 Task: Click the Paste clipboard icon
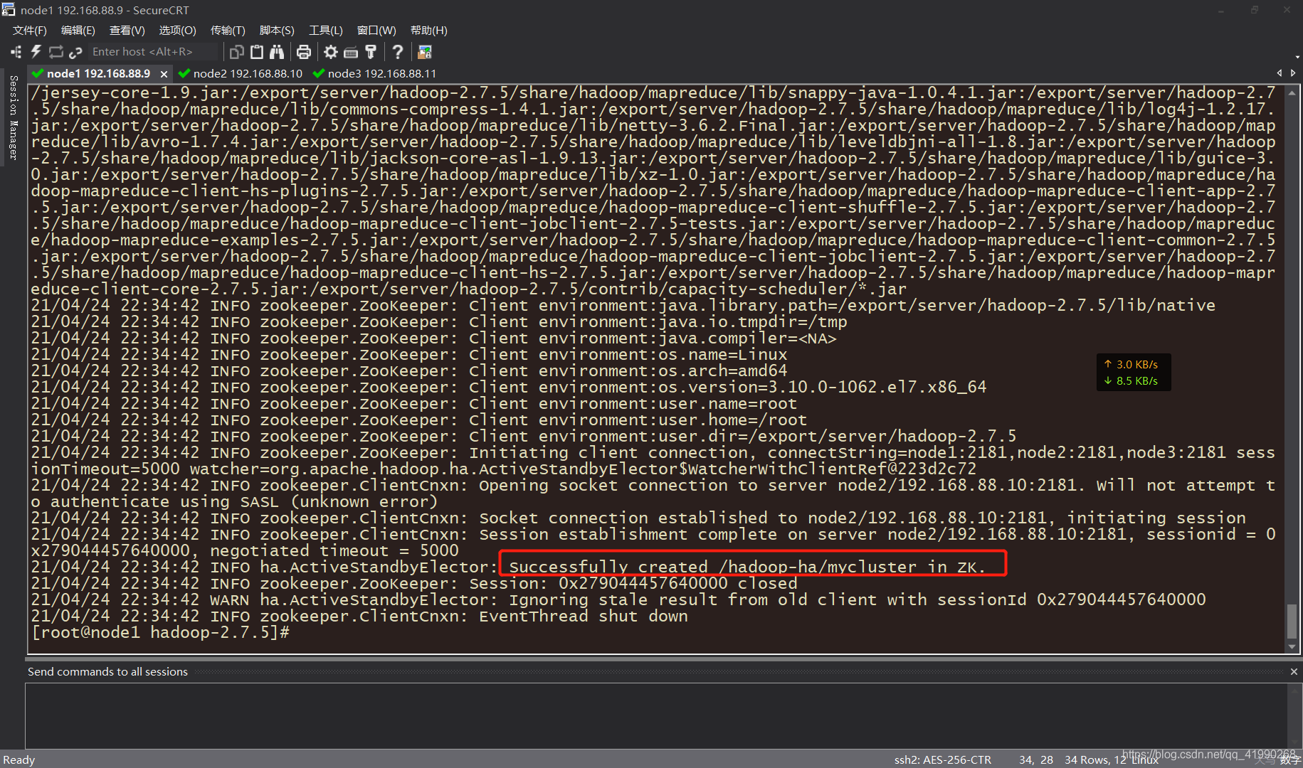click(x=257, y=52)
